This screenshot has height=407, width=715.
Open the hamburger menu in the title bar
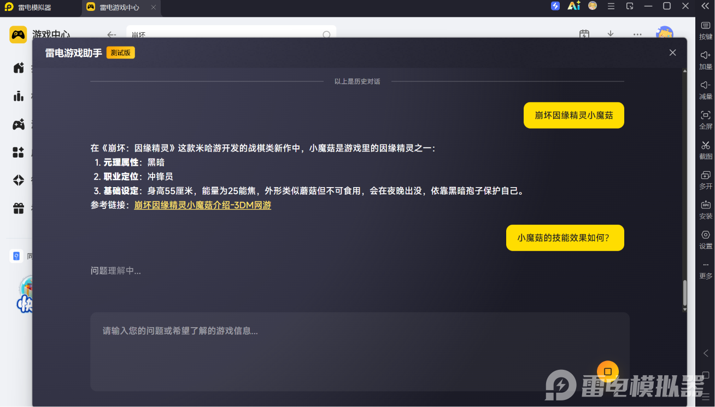pos(611,6)
